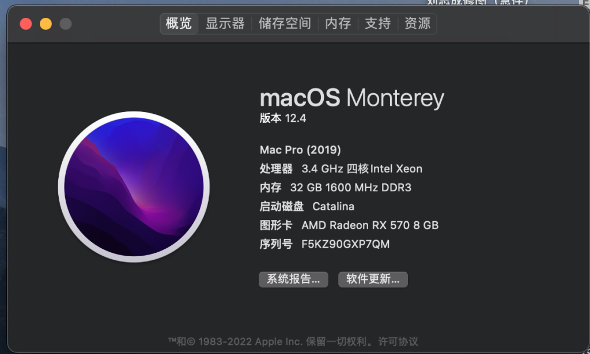Click the 32 GB 1600 MHz DDR3 memory text
This screenshot has width=590, height=354.
(351, 187)
